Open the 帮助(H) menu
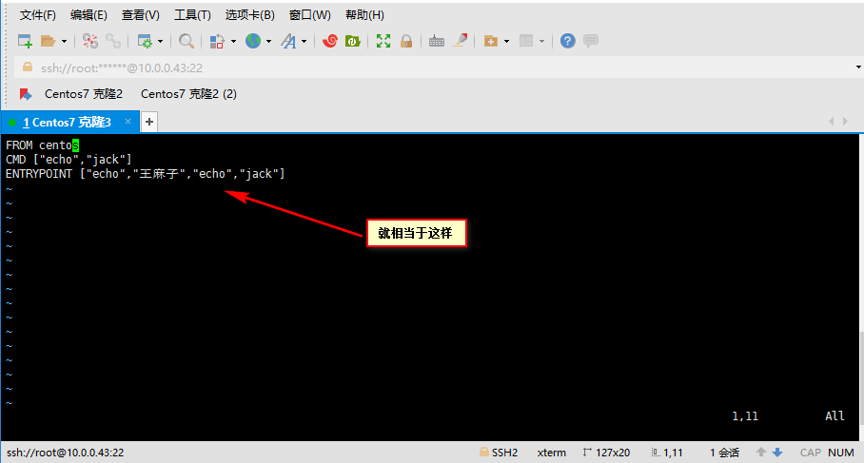 [x=364, y=15]
